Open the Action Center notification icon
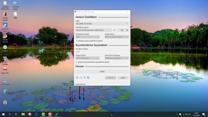Screen dimensions: 208x117 coord(204,114)
